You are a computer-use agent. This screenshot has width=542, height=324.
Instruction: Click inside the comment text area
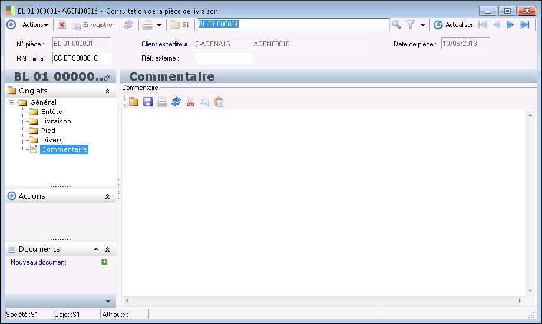(x=323, y=203)
